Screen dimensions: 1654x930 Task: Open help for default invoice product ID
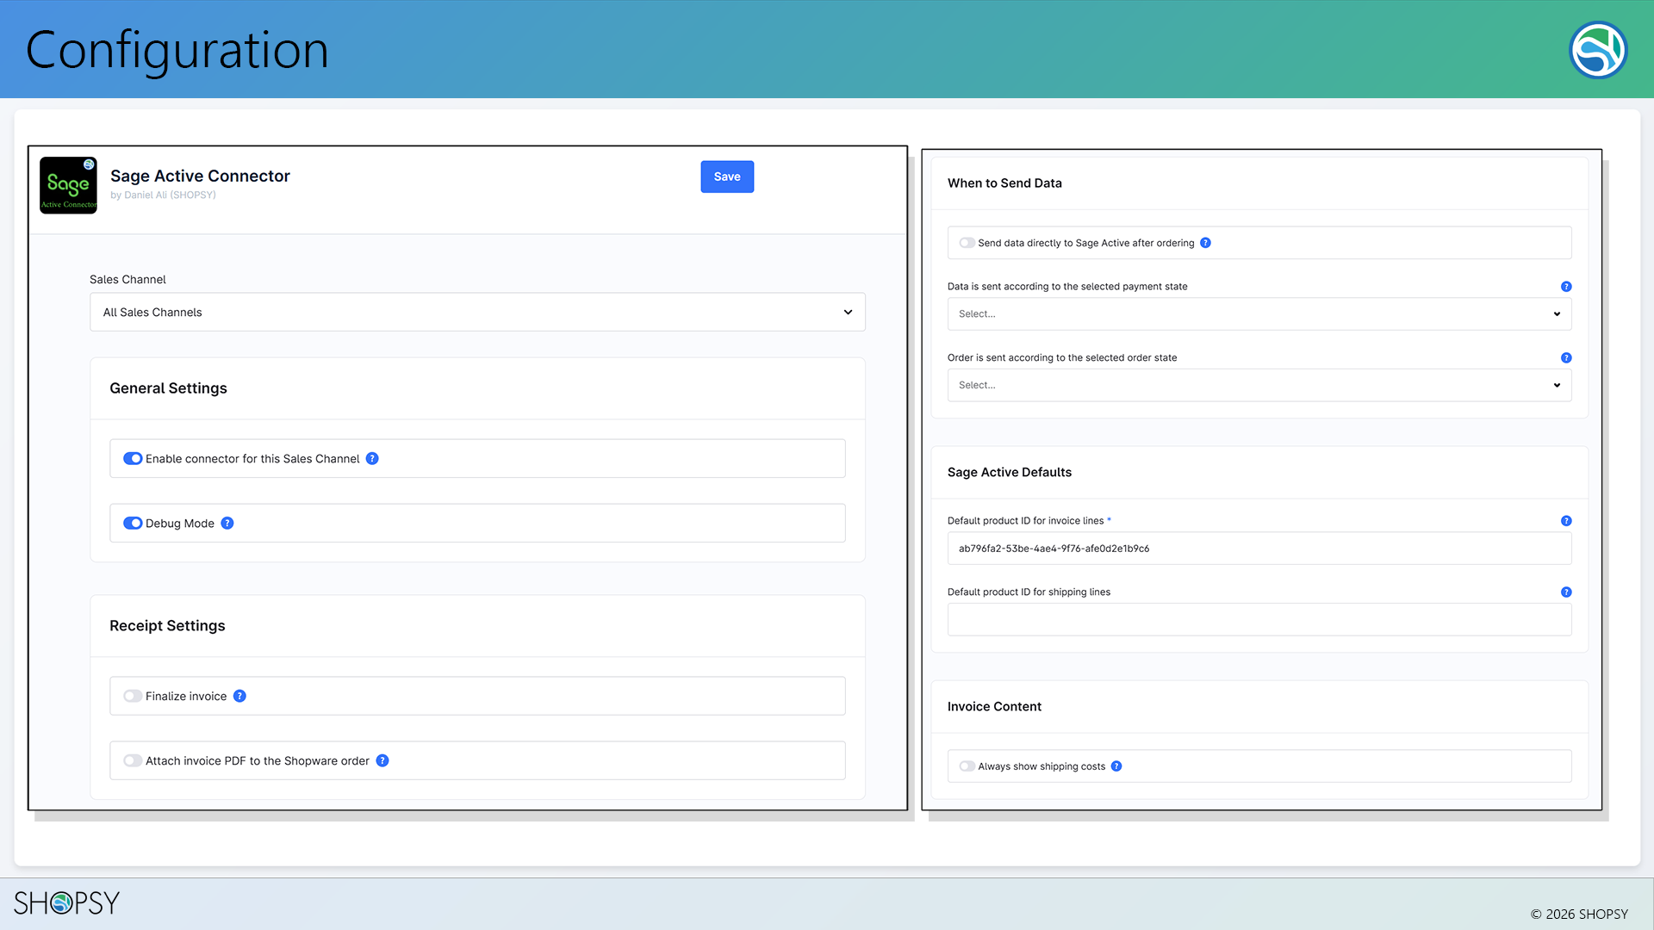1566,521
